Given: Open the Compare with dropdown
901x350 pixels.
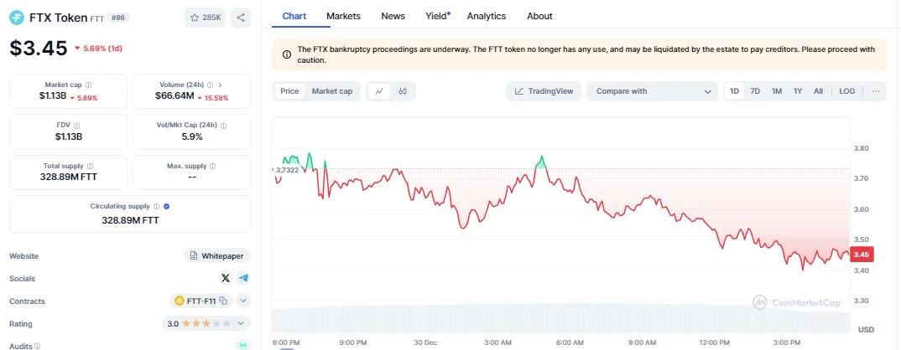Looking at the screenshot, I should (652, 91).
